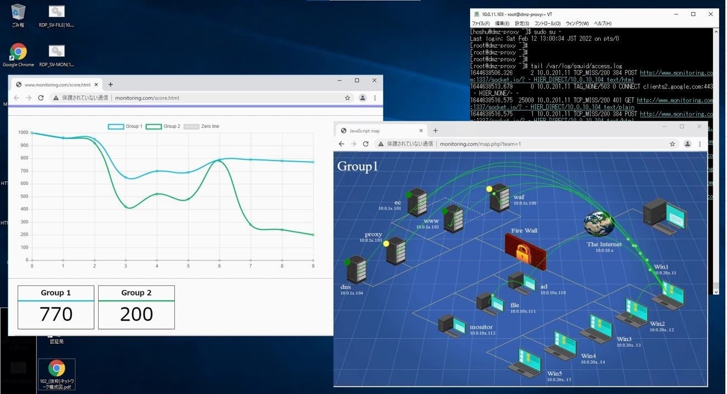Bookmark the score.html page with star
The width and height of the screenshot is (727, 394).
tap(347, 98)
